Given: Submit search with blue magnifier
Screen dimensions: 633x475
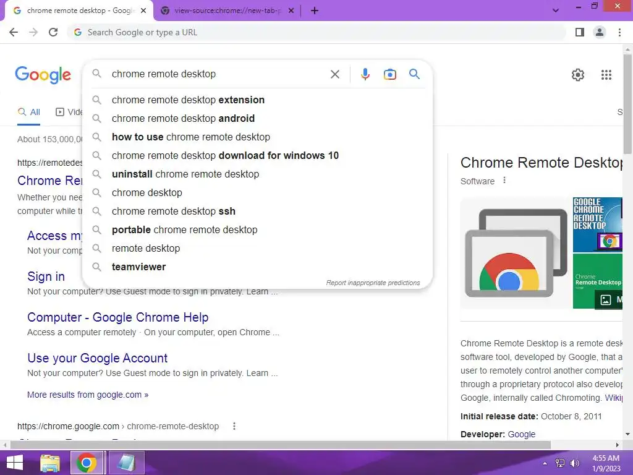Looking at the screenshot, I should [414, 74].
